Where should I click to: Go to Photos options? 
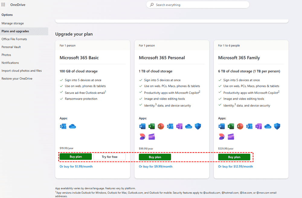click(x=24, y=55)
